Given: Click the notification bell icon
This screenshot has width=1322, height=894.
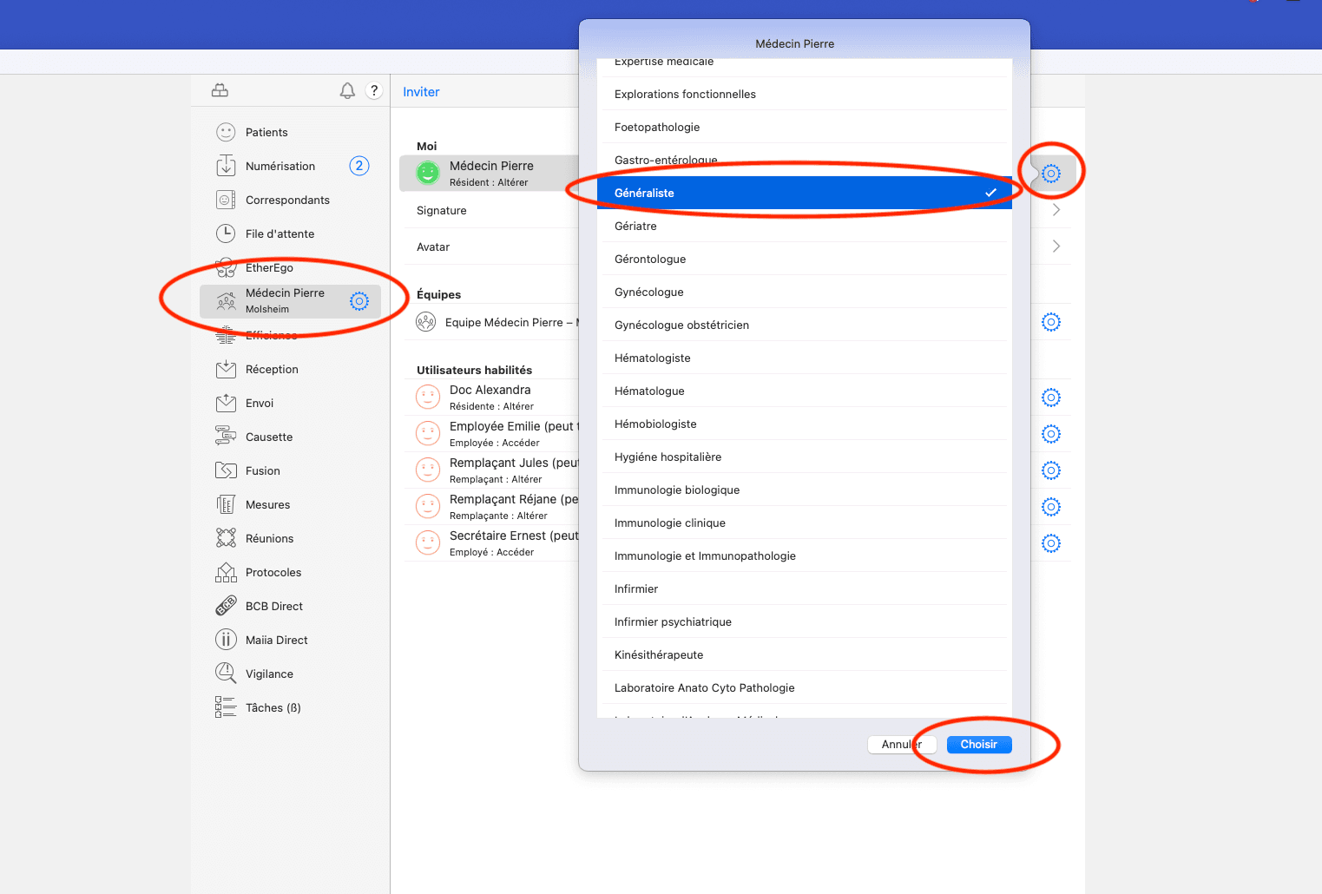Looking at the screenshot, I should coord(347,91).
